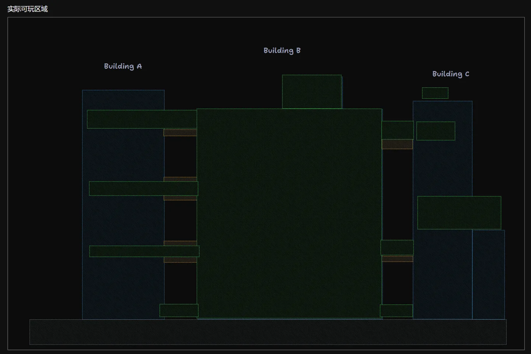Select the gray ground strip at the bottom
Viewport: 531px width, 354px height.
pyautogui.click(x=268, y=332)
